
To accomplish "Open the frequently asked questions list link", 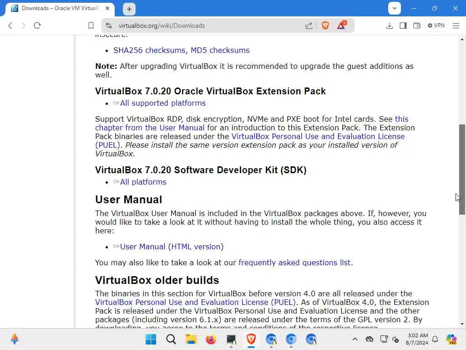I will (x=295, y=262).
